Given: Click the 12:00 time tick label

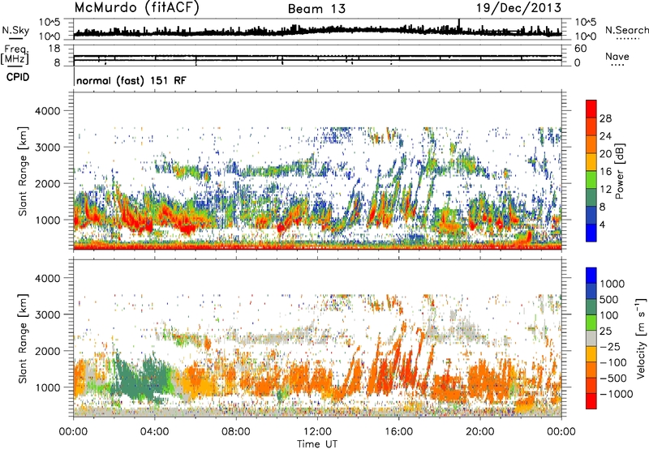Looking at the screenshot, I should click(x=317, y=432).
